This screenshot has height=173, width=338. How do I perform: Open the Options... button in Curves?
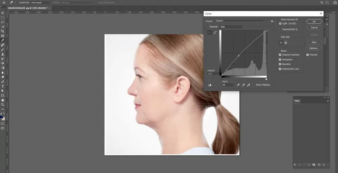(x=314, y=48)
